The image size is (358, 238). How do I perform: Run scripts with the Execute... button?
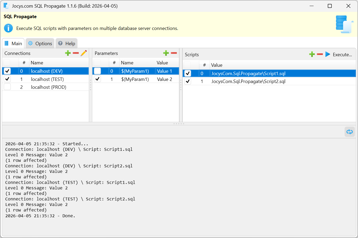click(339, 54)
